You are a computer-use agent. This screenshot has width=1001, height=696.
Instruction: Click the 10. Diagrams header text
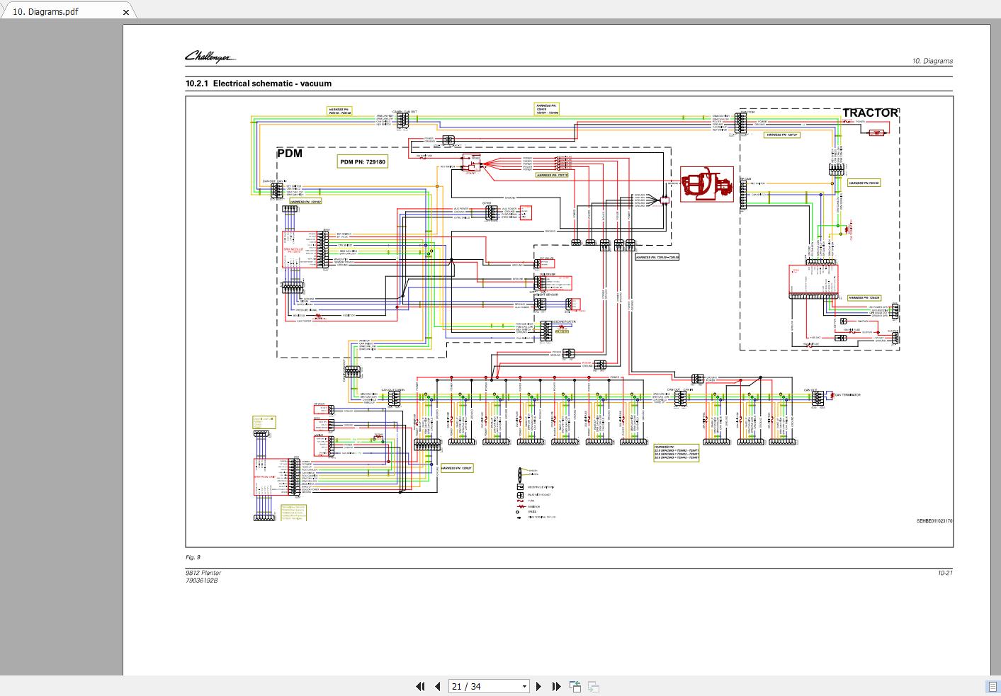tap(932, 61)
